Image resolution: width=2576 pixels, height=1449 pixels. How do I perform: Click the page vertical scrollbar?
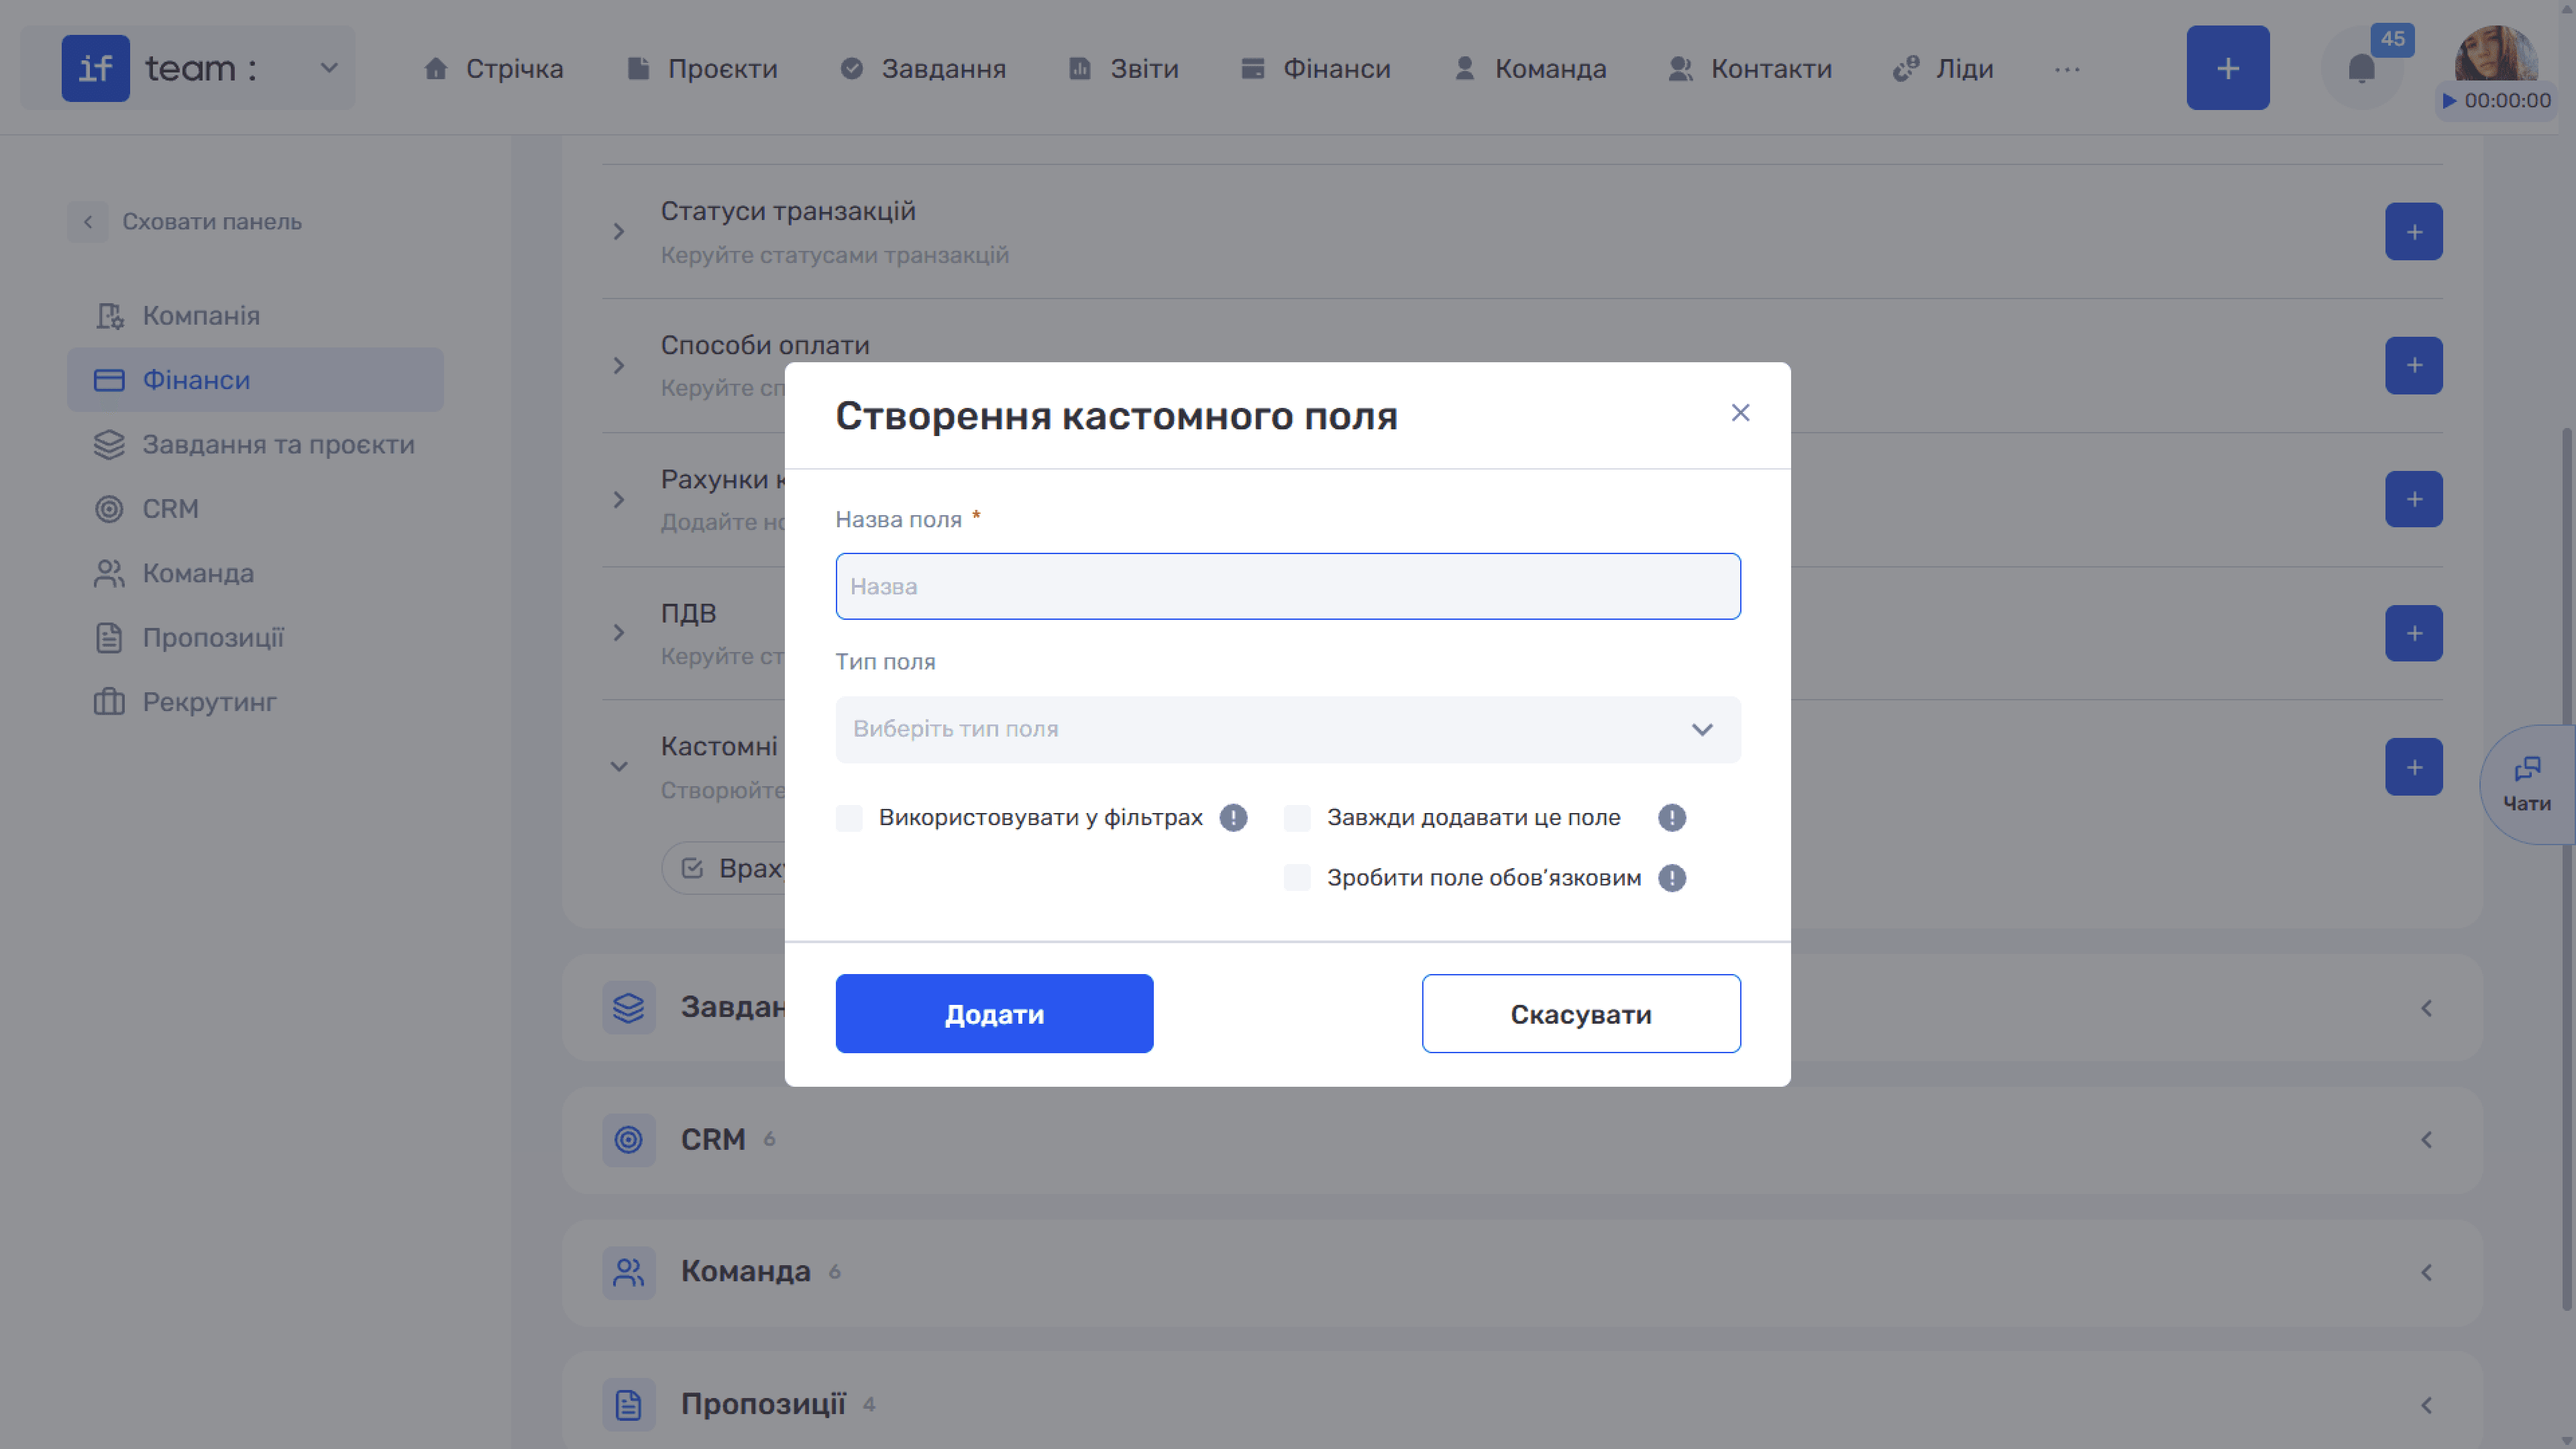(2567, 870)
